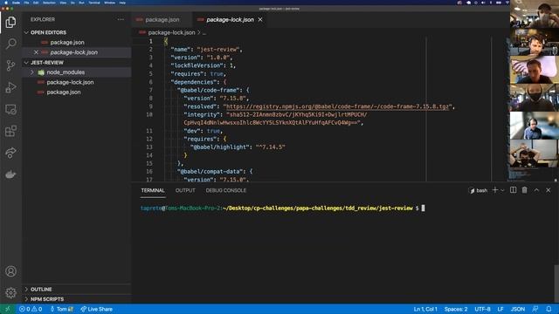The image size is (559, 314).
Task: Open the Search view icon
Action: coord(10,44)
